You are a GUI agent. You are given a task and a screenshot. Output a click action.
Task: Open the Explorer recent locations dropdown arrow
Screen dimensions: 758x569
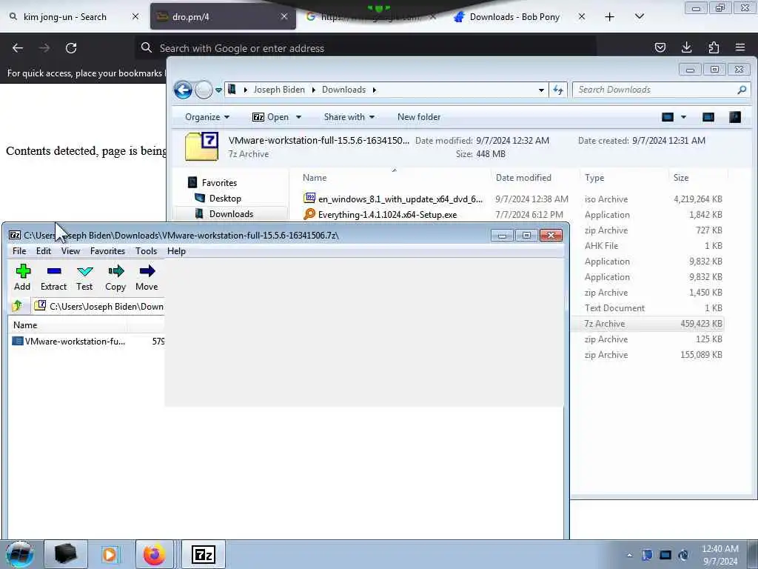[218, 90]
